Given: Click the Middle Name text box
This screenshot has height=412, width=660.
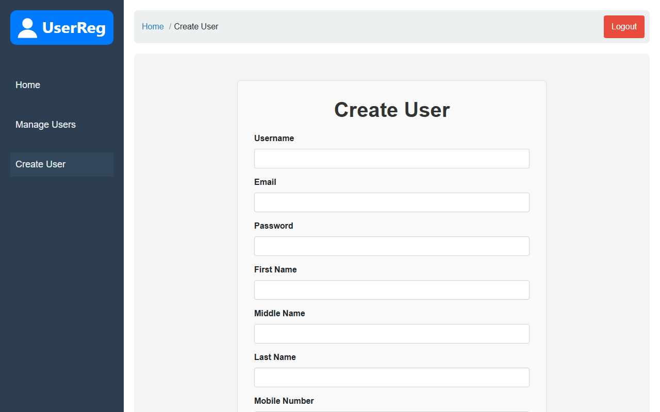Looking at the screenshot, I should [392, 334].
